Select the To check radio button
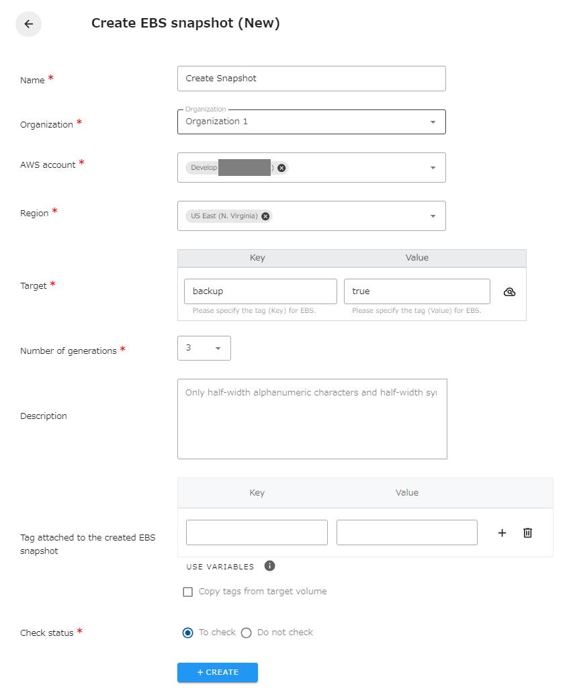The width and height of the screenshot is (573, 699). 187,633
